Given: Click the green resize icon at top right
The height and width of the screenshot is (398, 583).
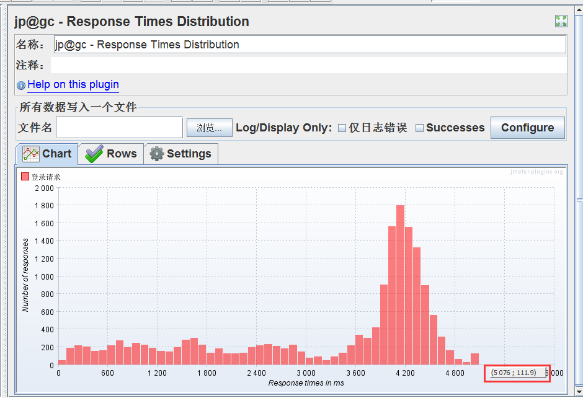Looking at the screenshot, I should point(561,20).
